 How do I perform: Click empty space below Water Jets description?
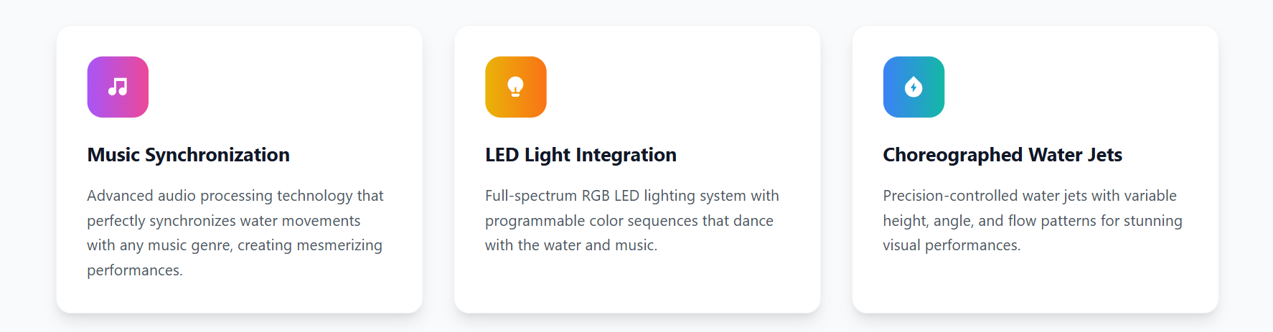coord(1034,283)
